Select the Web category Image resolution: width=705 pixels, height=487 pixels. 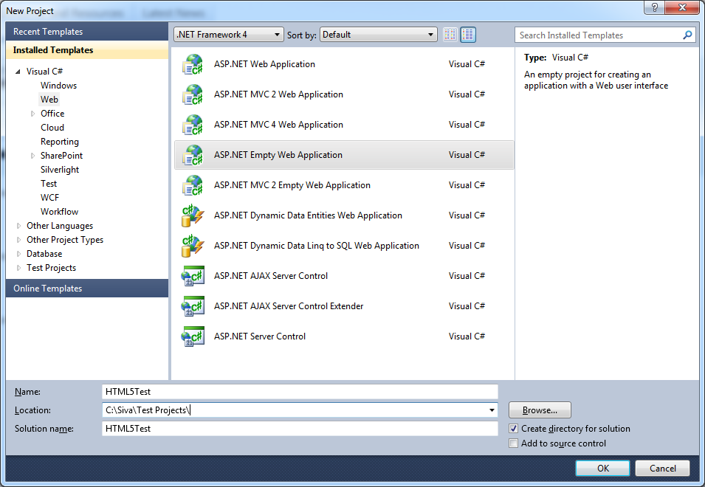tap(49, 100)
